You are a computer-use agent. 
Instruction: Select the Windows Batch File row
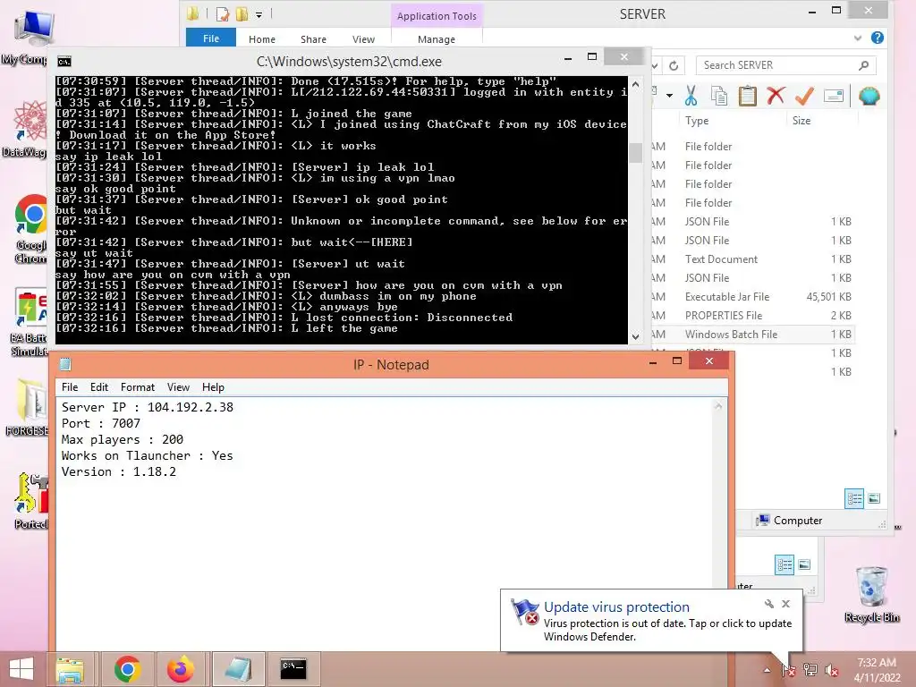click(752, 335)
